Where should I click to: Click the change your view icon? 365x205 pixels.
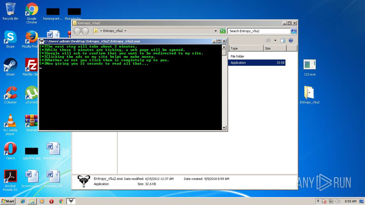268,40
